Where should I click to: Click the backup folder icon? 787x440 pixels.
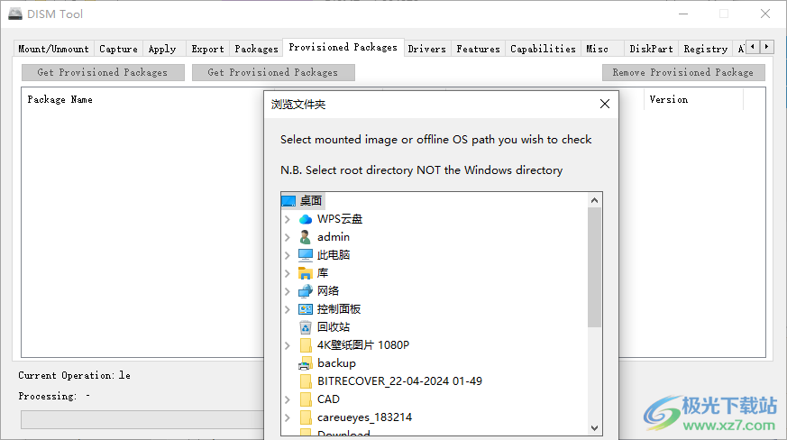click(306, 363)
